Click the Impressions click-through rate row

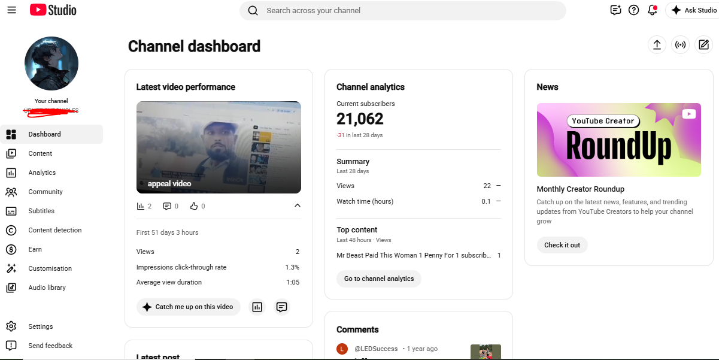pos(218,267)
